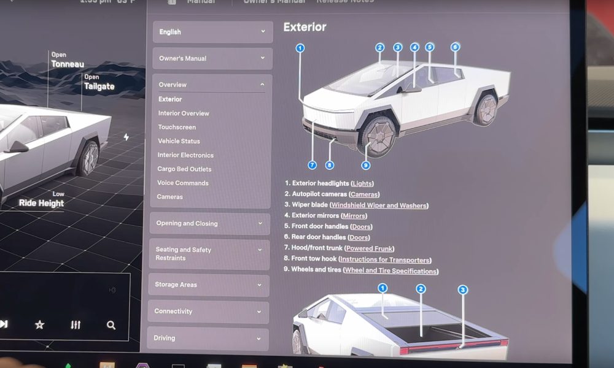Open the English language dropdown
614x368 pixels.
[x=212, y=32]
